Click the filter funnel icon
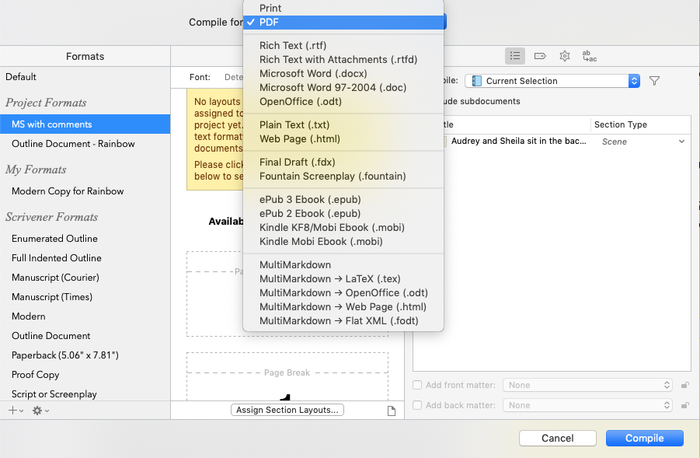Viewport: 700px width, 458px height. [654, 81]
